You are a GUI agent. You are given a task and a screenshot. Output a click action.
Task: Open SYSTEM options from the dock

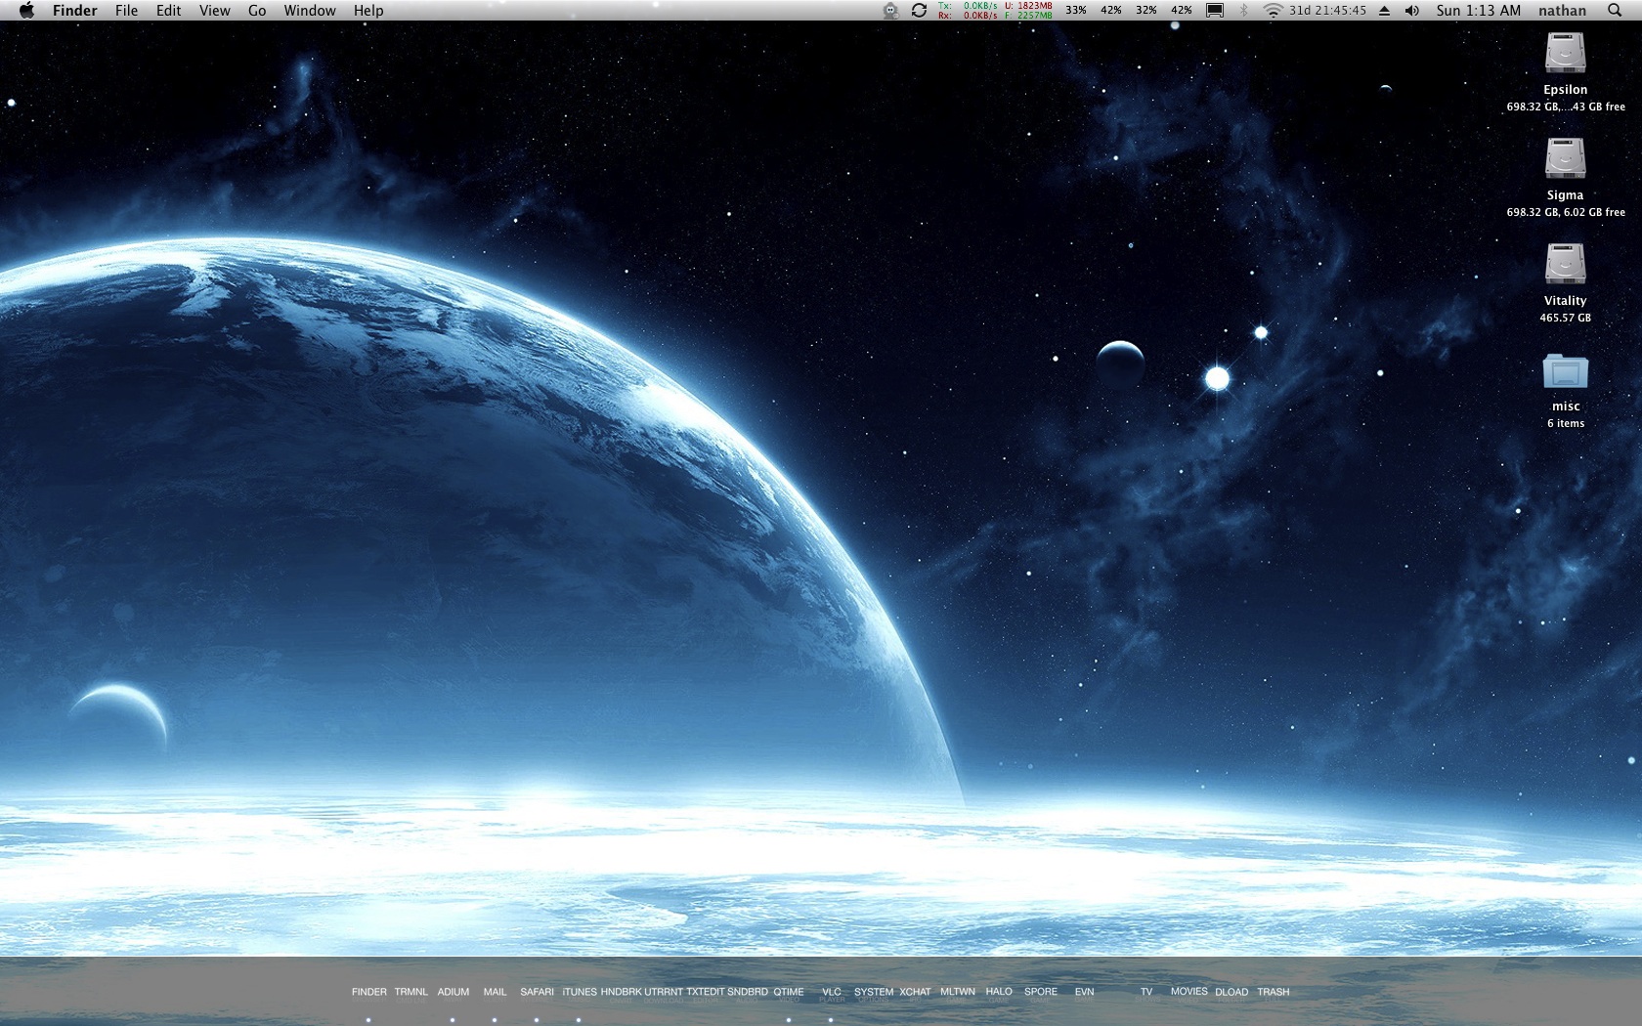click(x=874, y=992)
